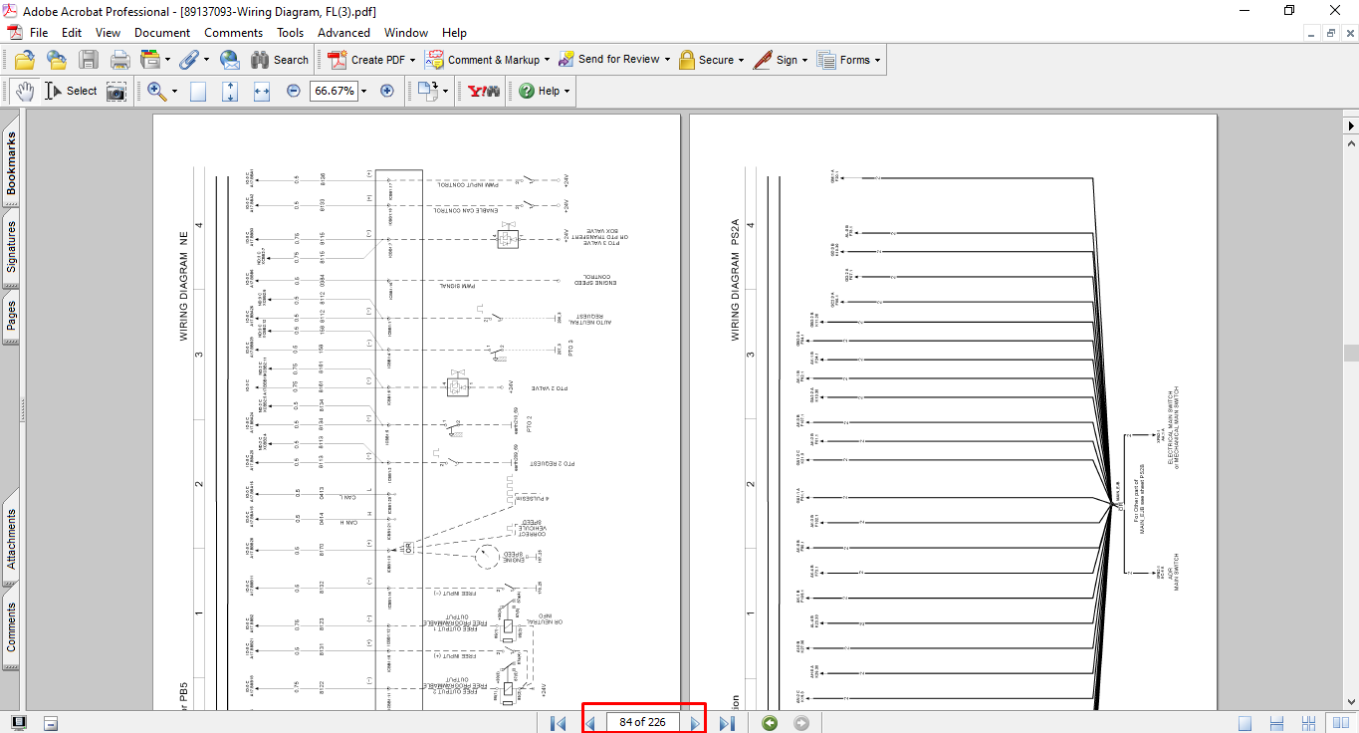Click the Print icon
The width and height of the screenshot is (1359, 733).
coord(120,60)
